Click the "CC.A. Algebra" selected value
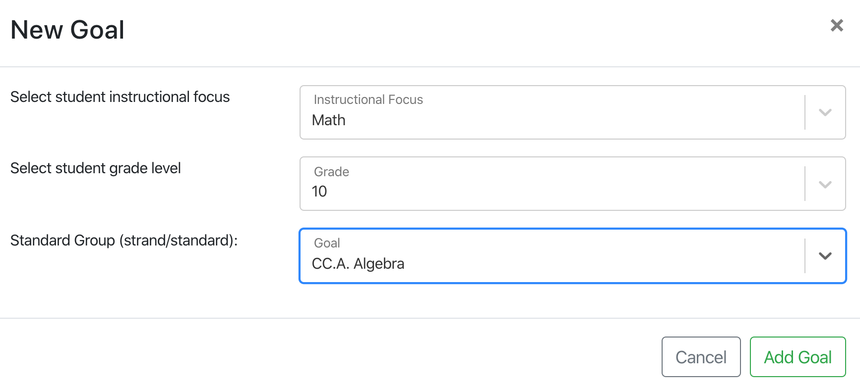 click(x=358, y=264)
